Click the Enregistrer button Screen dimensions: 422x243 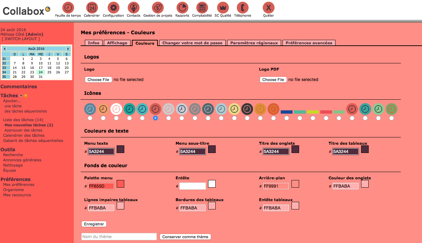[x=94, y=224]
